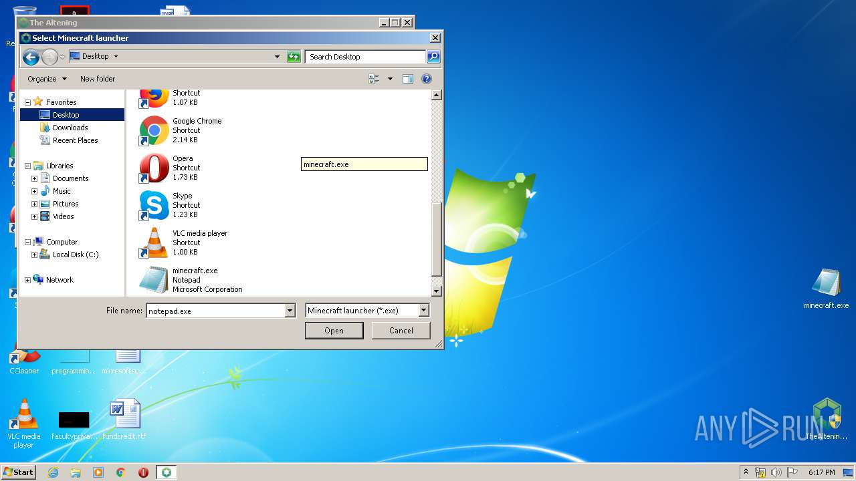Select the Music library item

coord(62,191)
